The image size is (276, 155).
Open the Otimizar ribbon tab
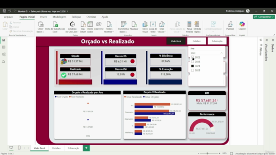pyautogui.click(x=91, y=17)
